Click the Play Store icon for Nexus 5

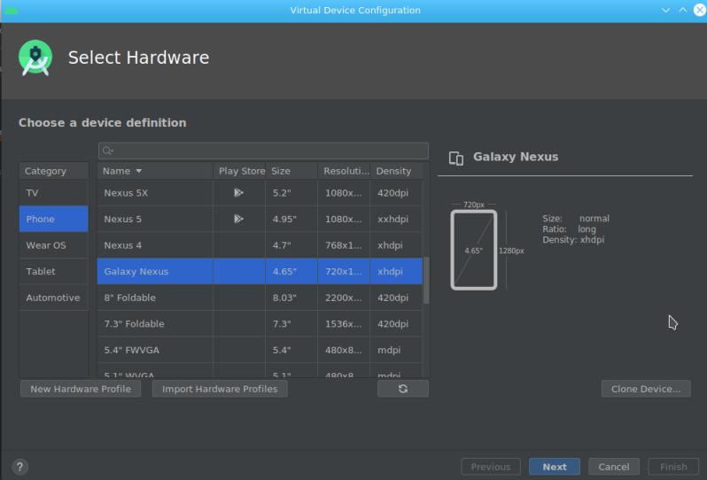click(238, 219)
